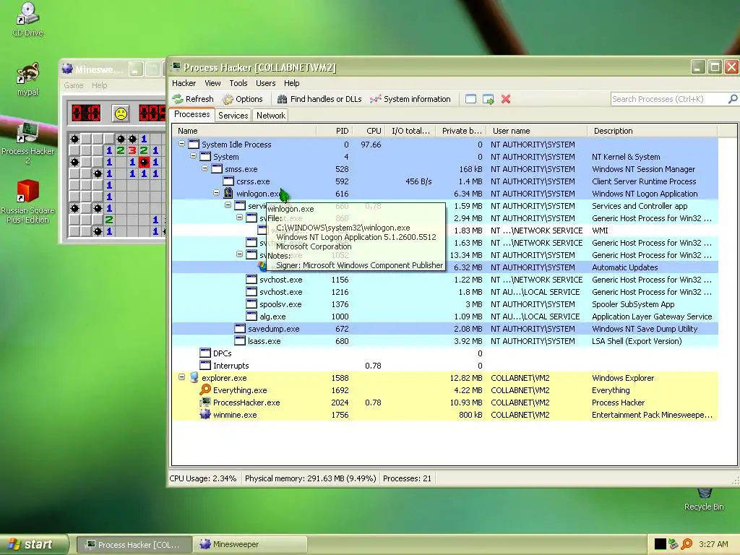Click the lsass.exe window icon

pyautogui.click(x=240, y=341)
